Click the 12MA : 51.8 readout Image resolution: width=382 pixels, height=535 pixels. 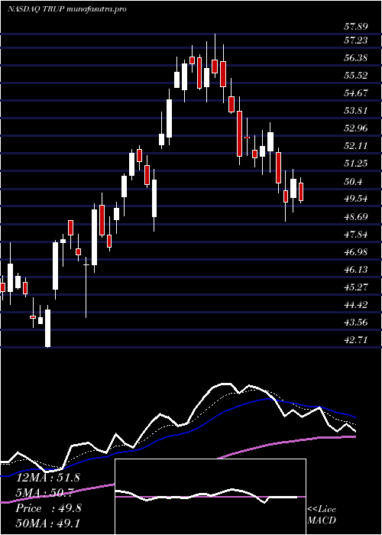[x=48, y=478]
